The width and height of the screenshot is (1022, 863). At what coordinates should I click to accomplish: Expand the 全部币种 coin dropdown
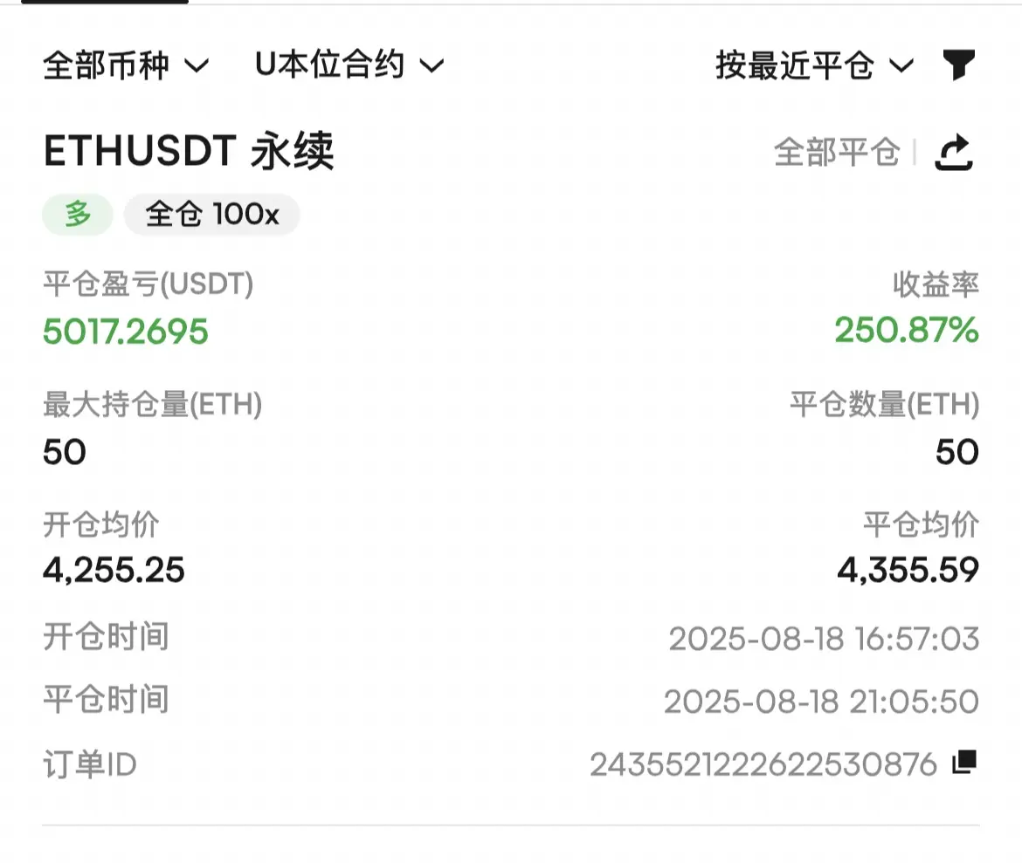click(x=126, y=65)
